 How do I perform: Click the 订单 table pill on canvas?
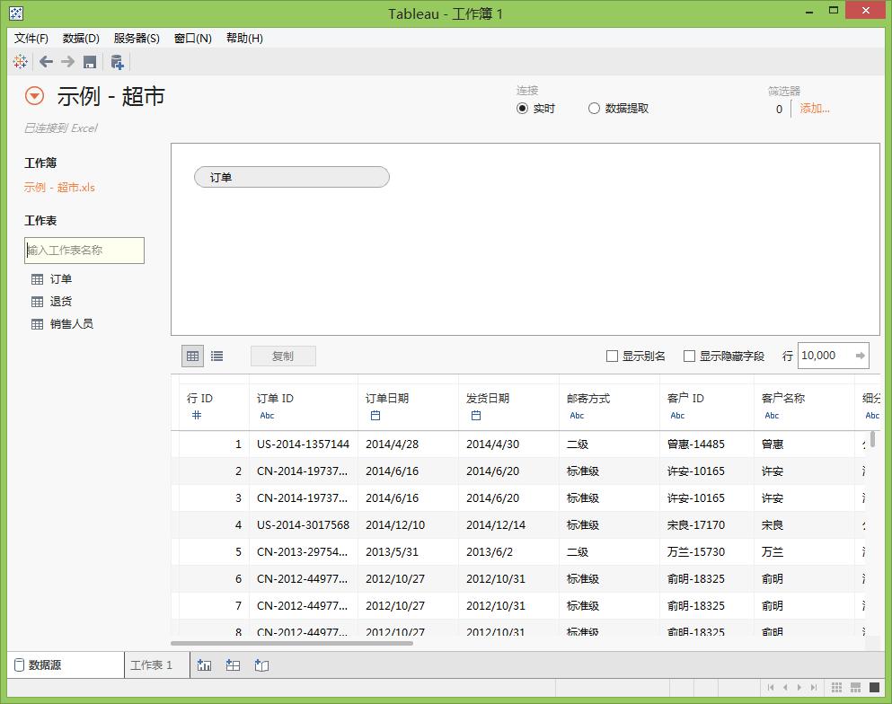292,177
